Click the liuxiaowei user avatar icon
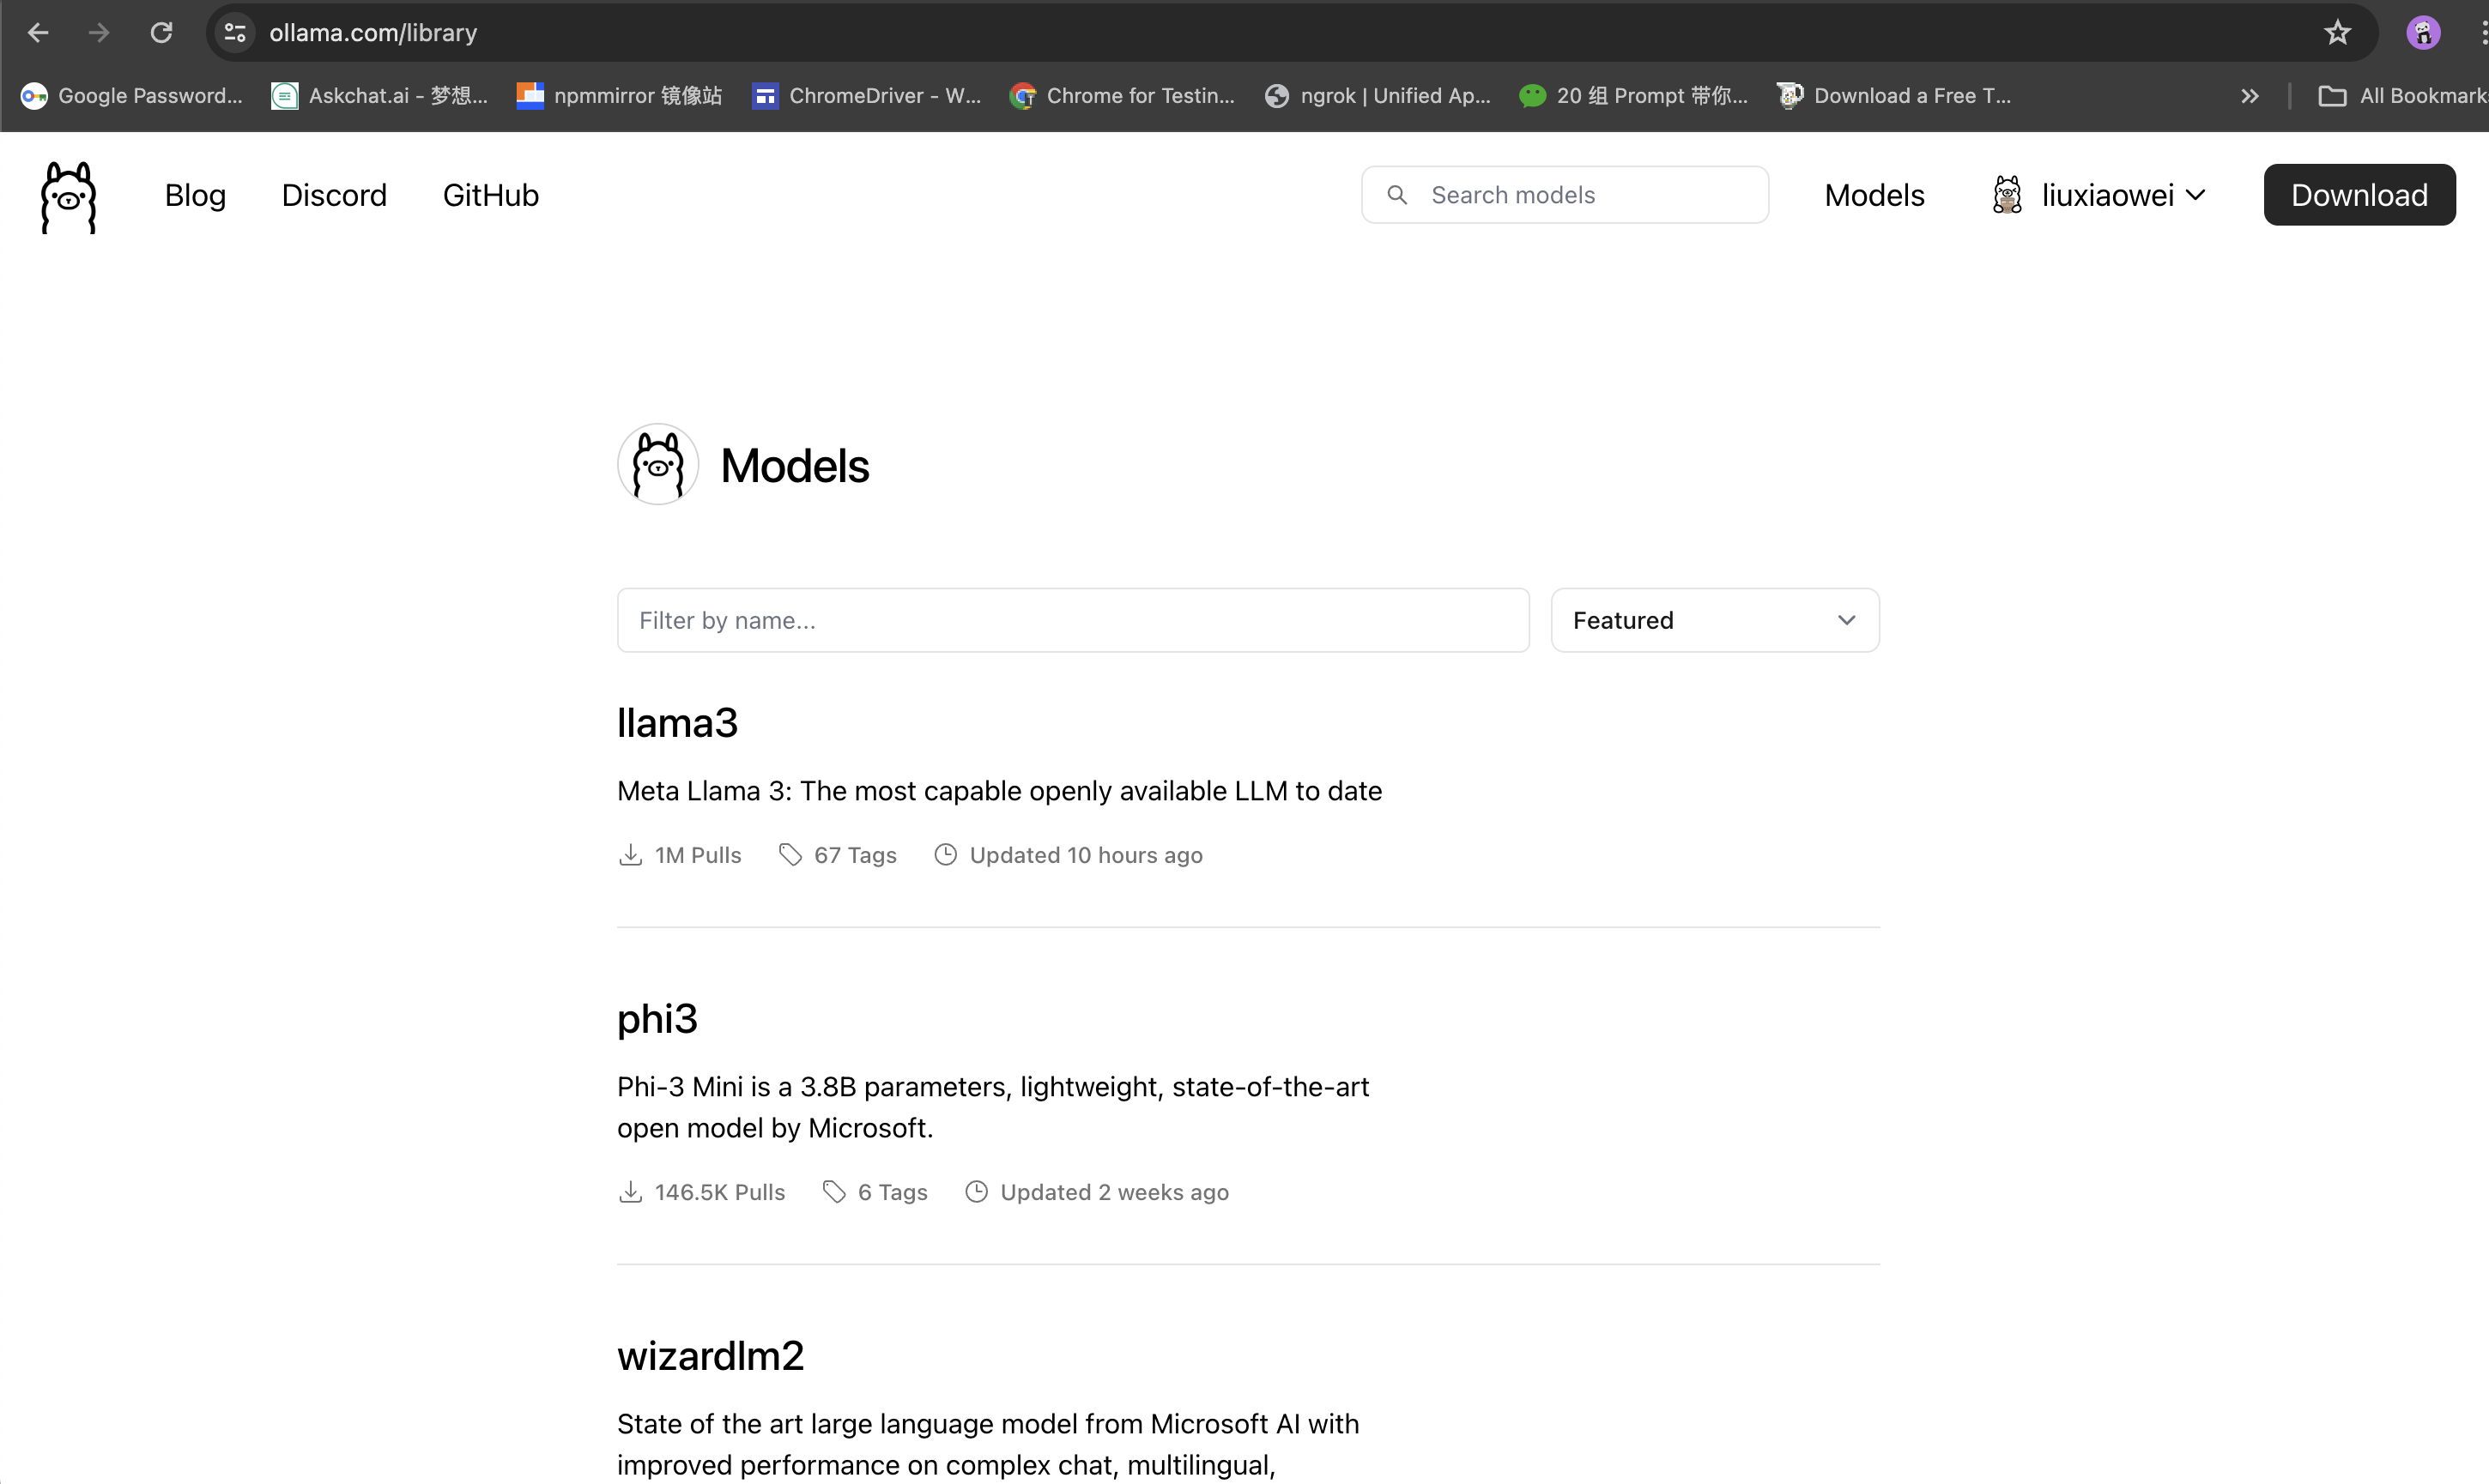 [x=2007, y=195]
